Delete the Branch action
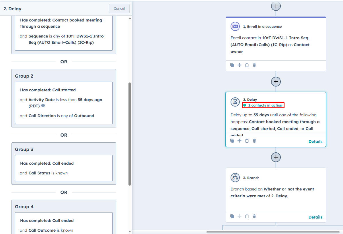Image resolution: width=343 pixels, height=234 pixels. 254,216
